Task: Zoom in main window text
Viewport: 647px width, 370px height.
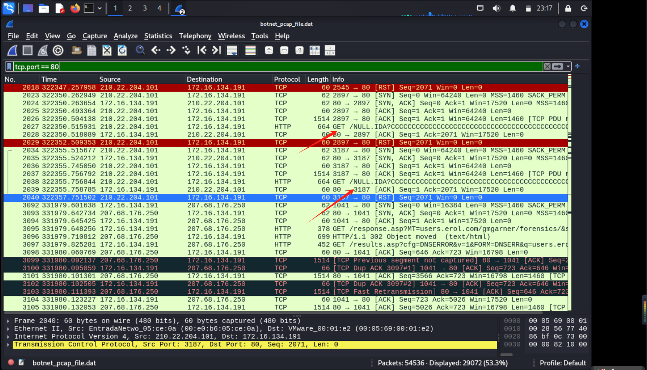Action: click(x=269, y=50)
